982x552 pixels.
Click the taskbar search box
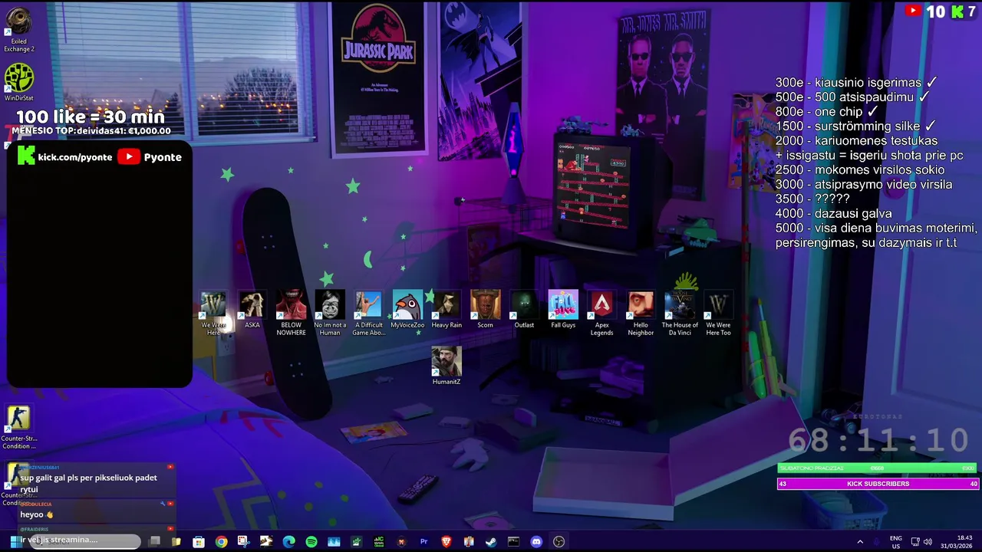[x=84, y=541]
